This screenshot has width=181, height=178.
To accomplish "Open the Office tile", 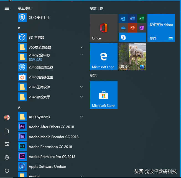I will point(104,28).
